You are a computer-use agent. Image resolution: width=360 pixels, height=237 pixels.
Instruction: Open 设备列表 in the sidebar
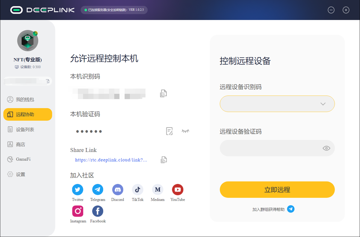coord(28,129)
